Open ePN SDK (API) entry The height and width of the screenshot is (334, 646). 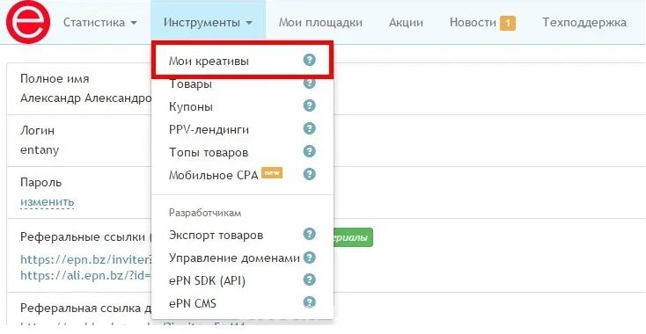pyautogui.click(x=207, y=281)
